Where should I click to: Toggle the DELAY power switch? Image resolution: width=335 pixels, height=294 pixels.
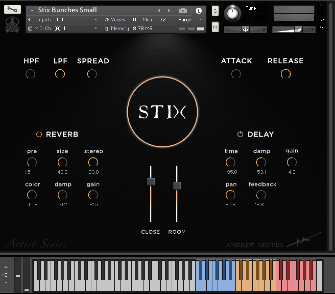click(240, 134)
